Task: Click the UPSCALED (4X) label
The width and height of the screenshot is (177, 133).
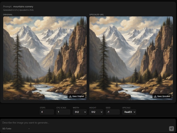Action: click(x=96, y=15)
